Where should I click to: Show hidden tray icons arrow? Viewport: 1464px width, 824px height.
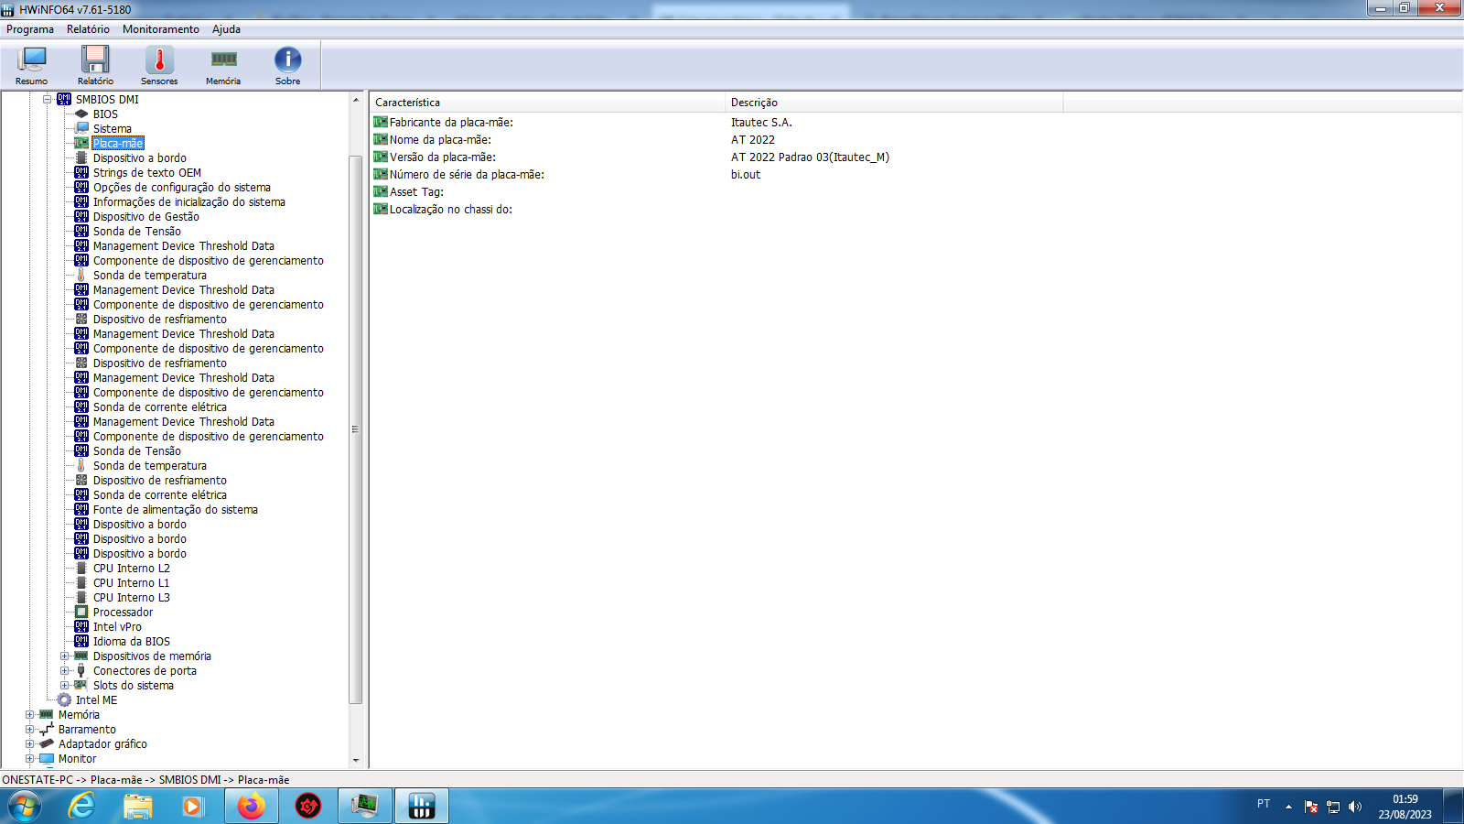pos(1288,807)
